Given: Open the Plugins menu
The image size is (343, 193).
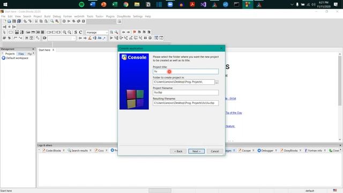Looking at the screenshot, I should [110, 17].
